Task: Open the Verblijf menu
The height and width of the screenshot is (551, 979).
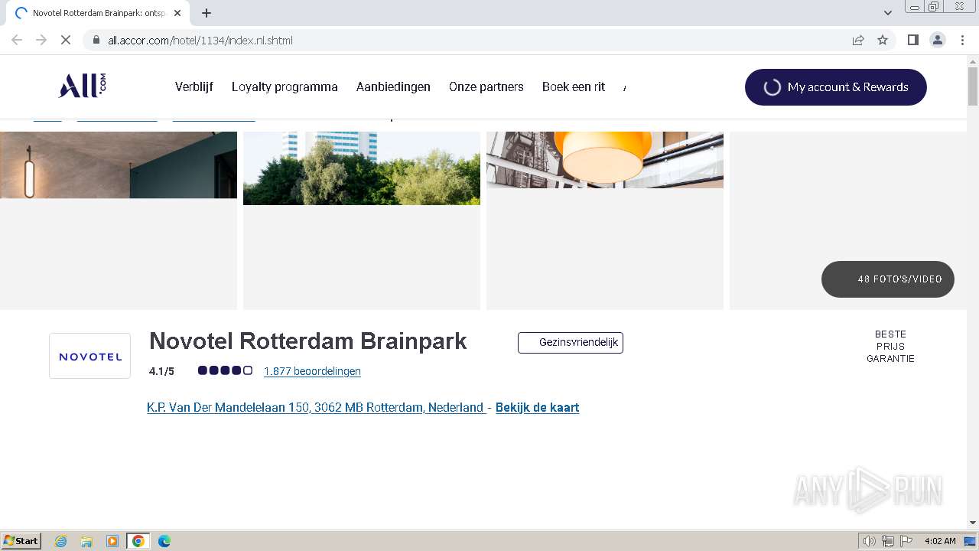Action: tap(194, 86)
